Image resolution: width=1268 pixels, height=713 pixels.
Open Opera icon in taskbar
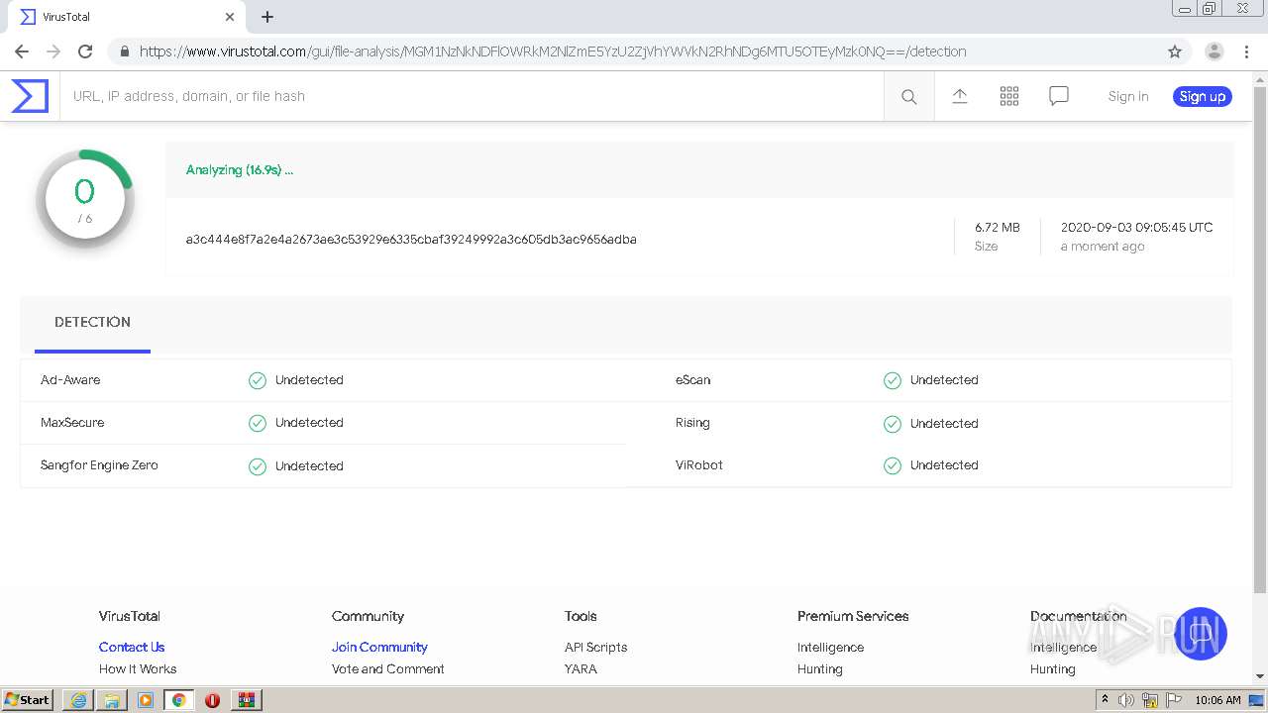[212, 700]
